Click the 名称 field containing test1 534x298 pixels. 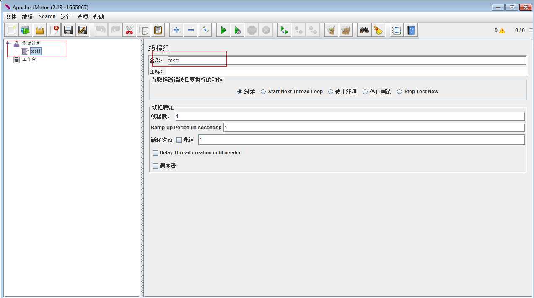tap(347, 61)
